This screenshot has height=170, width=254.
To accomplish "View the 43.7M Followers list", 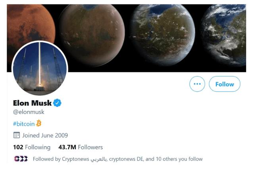I will (x=80, y=147).
